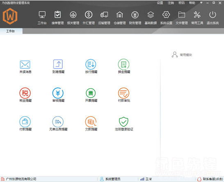This screenshot has width=224, height=182.
Task: Select the 押金提醒 deposit reminder icon
Action: [x=124, y=65]
